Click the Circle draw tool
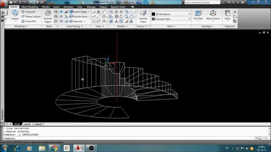This screenshot has width=271, height=152. pyautogui.click(x=104, y=16)
